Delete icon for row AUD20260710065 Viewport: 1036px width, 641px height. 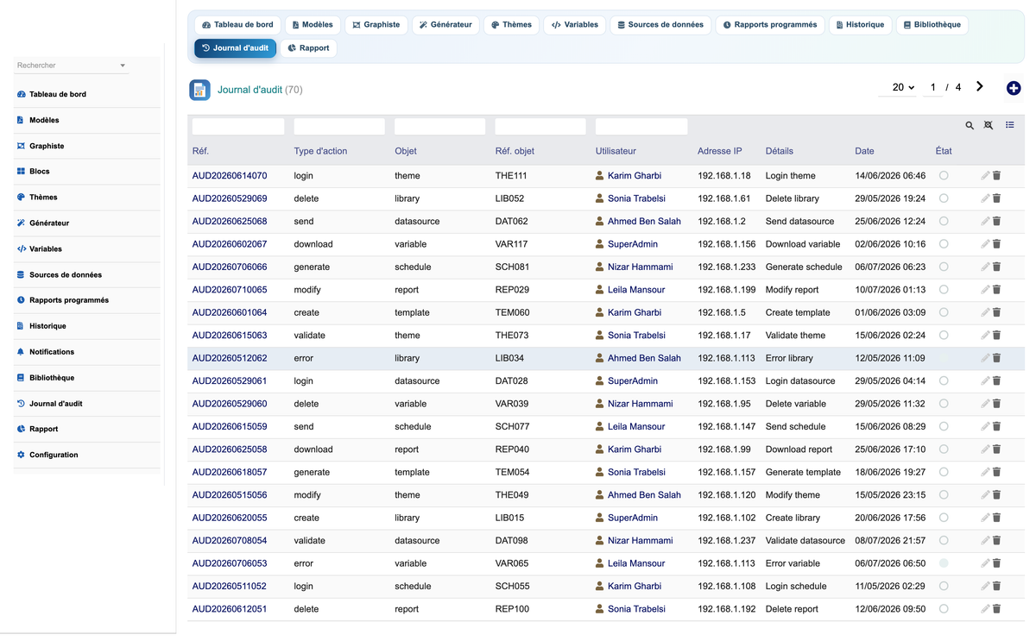996,290
